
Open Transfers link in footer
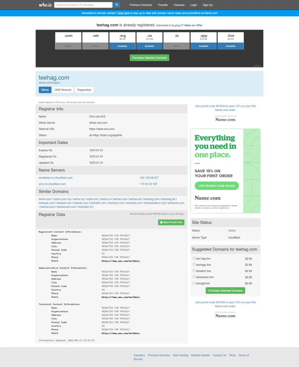(139, 355)
